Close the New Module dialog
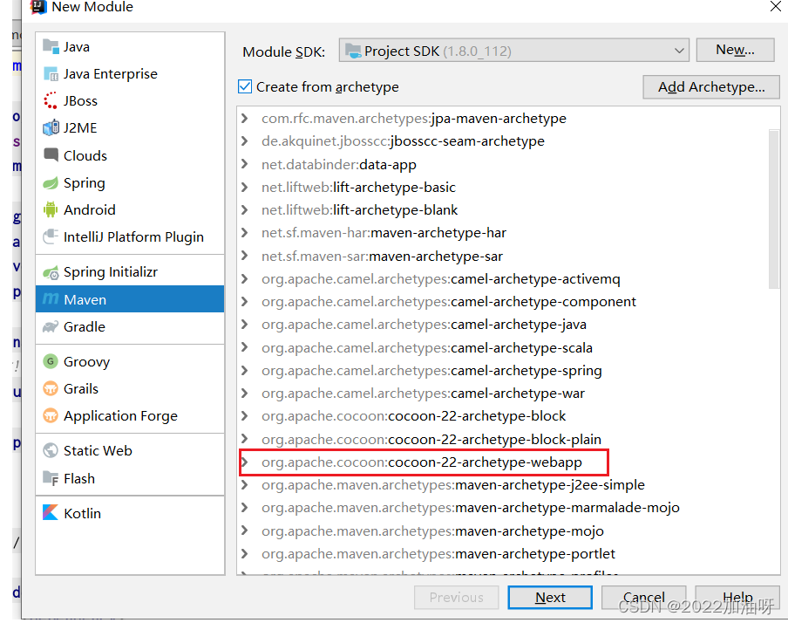788x623 pixels. pyautogui.click(x=776, y=6)
